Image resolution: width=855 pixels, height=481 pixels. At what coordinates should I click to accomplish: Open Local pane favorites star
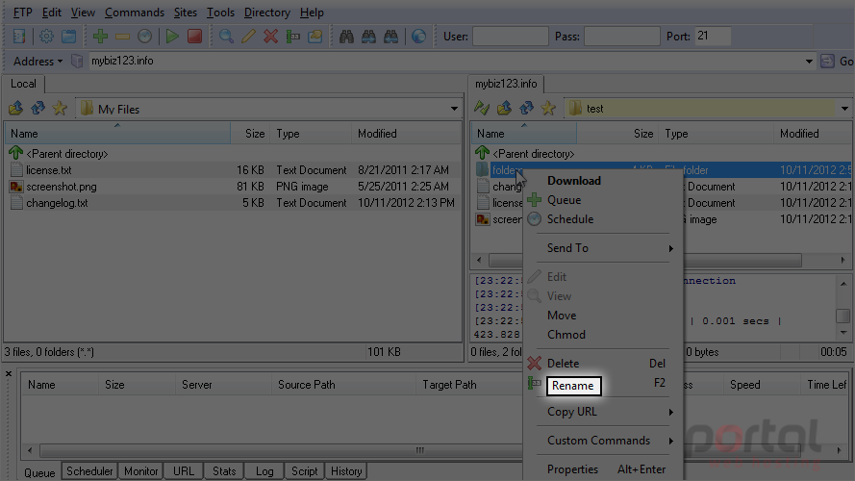click(x=60, y=108)
